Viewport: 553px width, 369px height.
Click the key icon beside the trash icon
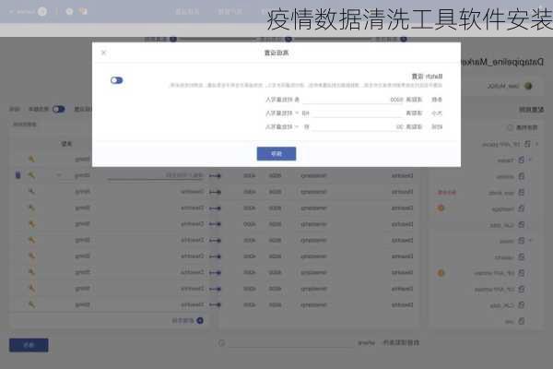pos(31,174)
